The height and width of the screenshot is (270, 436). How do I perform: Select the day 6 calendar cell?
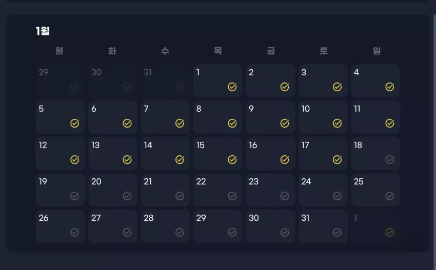113,117
